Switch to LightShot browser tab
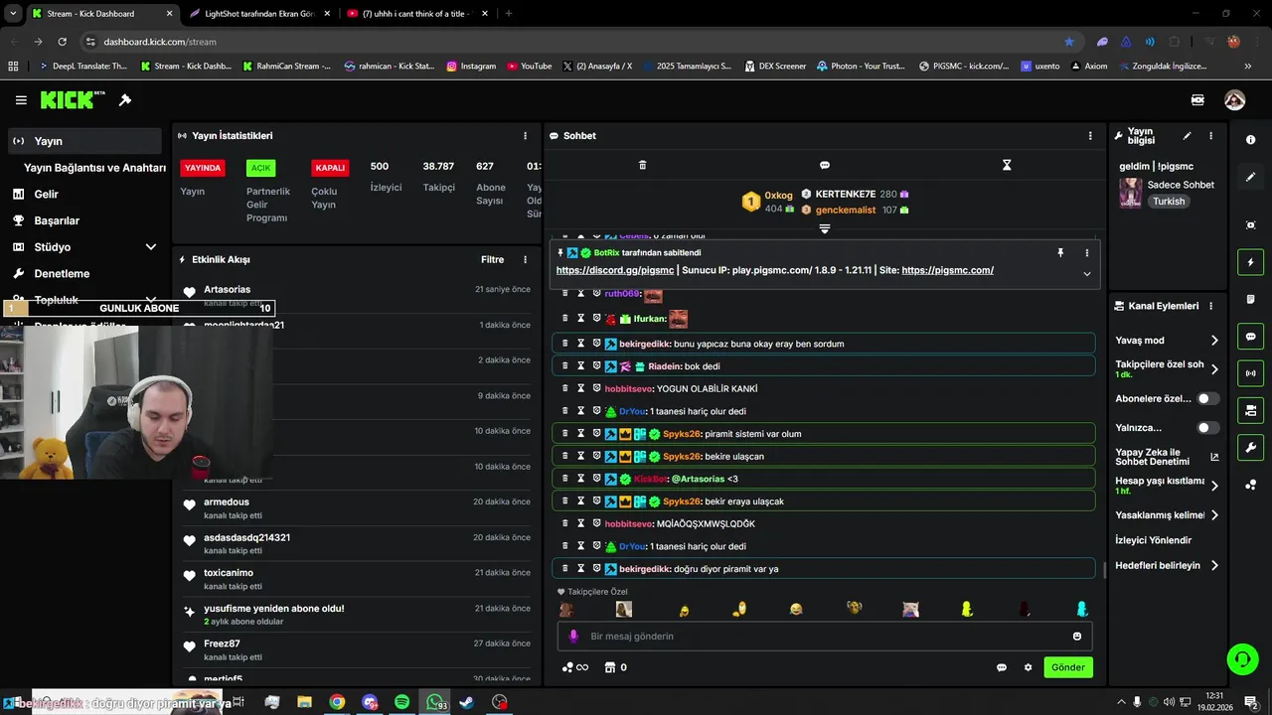Viewport: 1272px width, 715px height. (x=257, y=14)
